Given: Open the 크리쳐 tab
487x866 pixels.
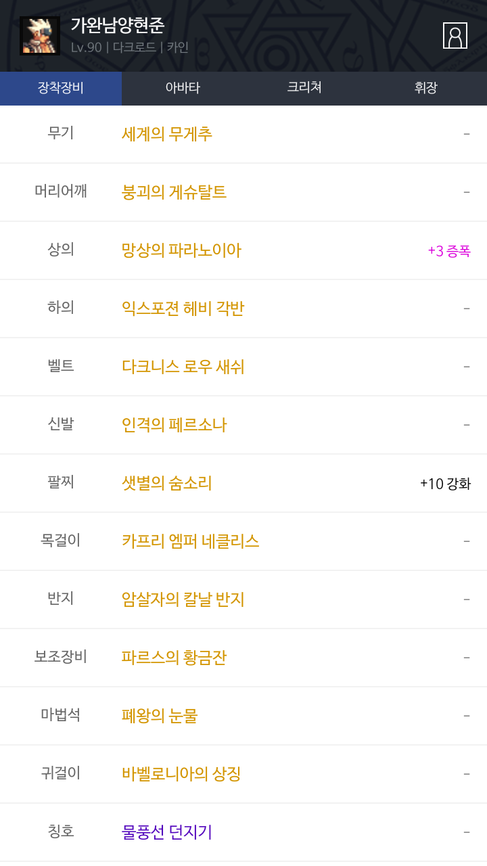Looking at the screenshot, I should point(304,88).
